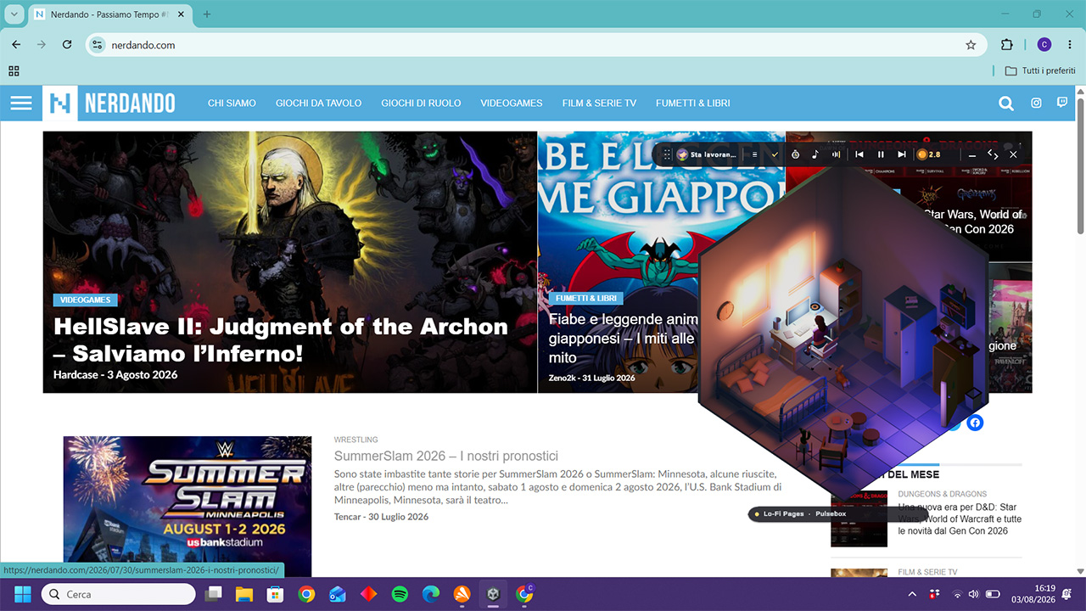Open the HellSlave II article headline
The image size is (1086, 611).
pos(281,339)
